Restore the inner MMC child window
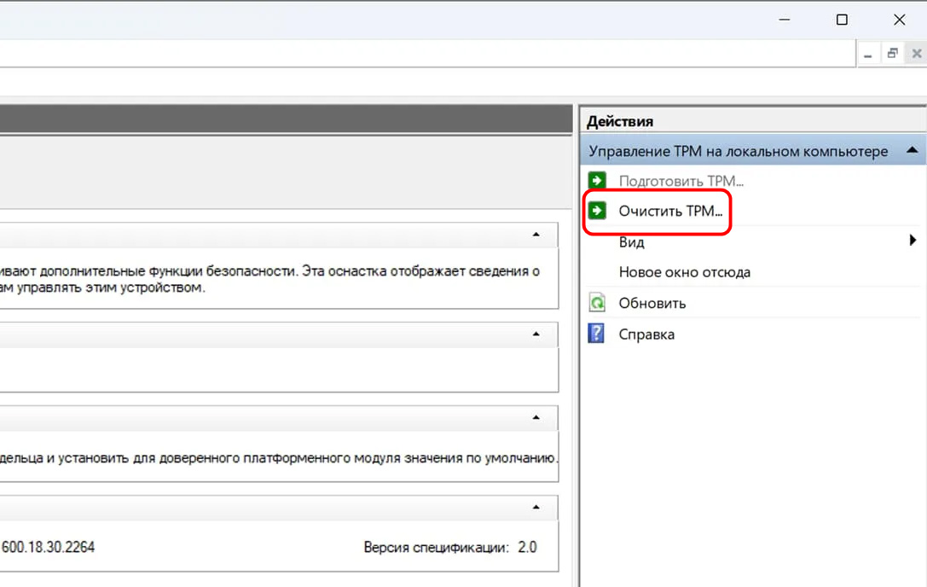927x587 pixels. 892,54
